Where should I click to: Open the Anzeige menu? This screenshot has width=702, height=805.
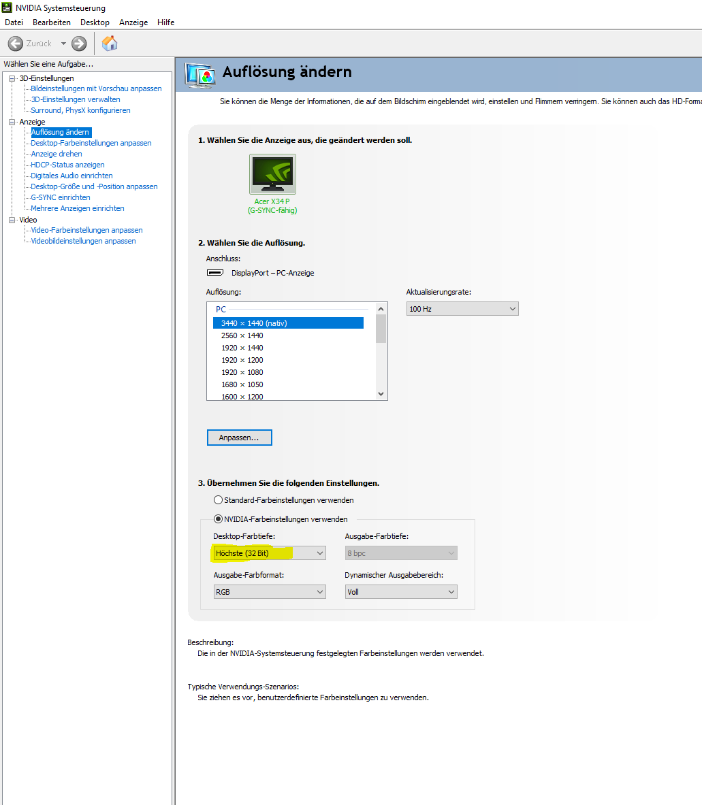tap(133, 22)
